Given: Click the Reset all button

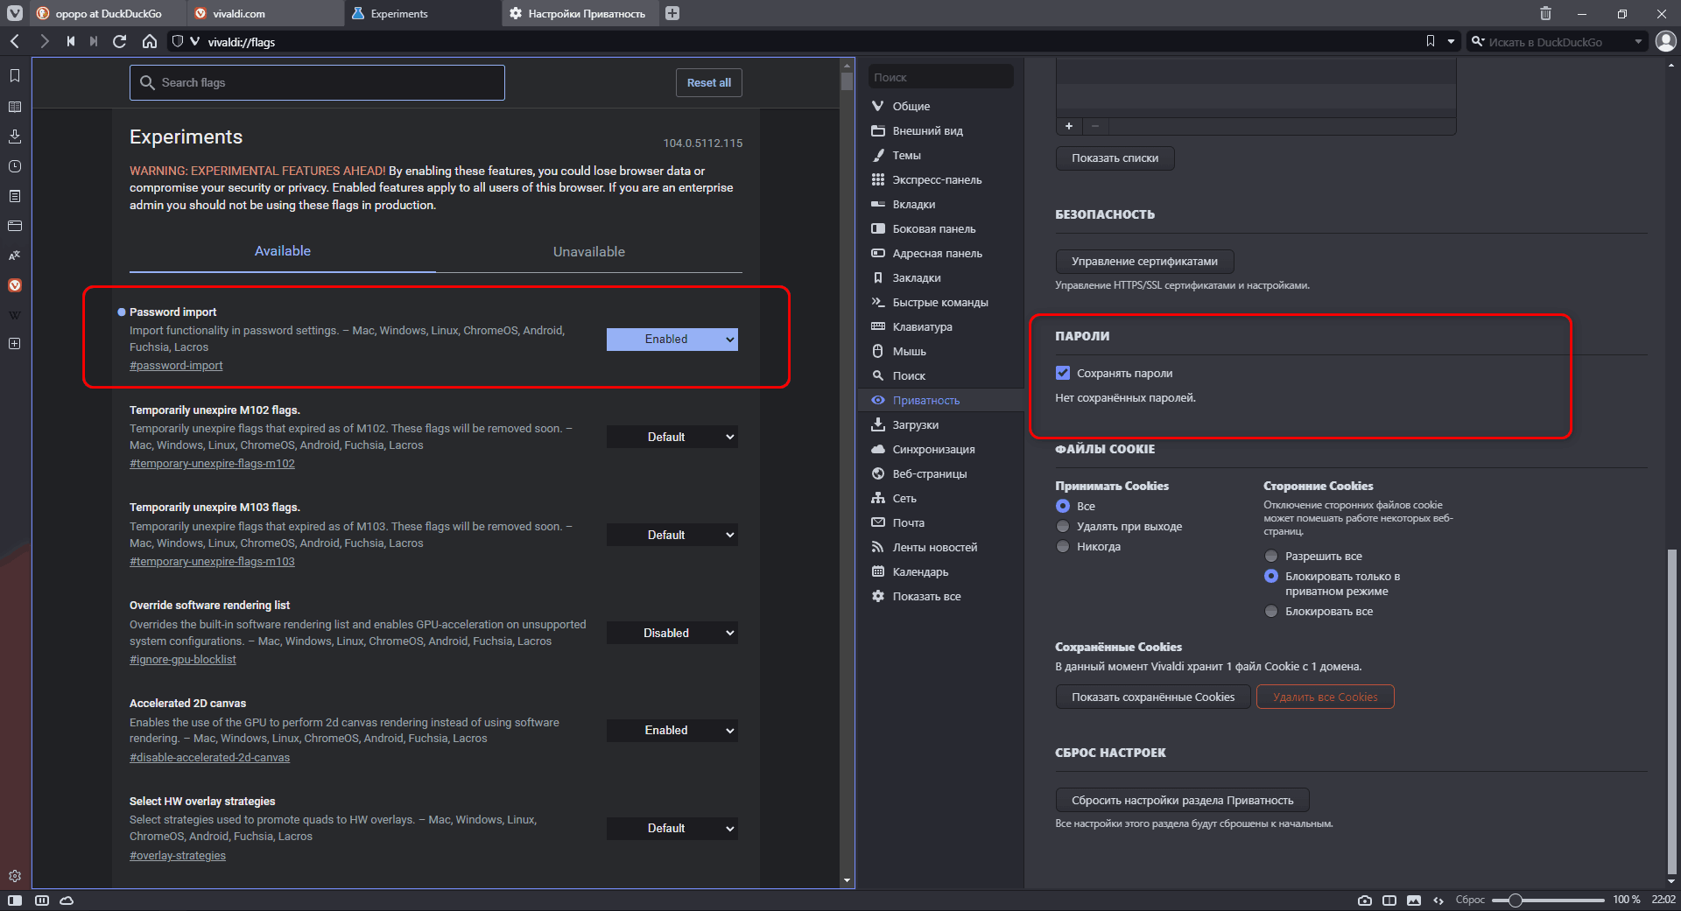Looking at the screenshot, I should pos(709,82).
